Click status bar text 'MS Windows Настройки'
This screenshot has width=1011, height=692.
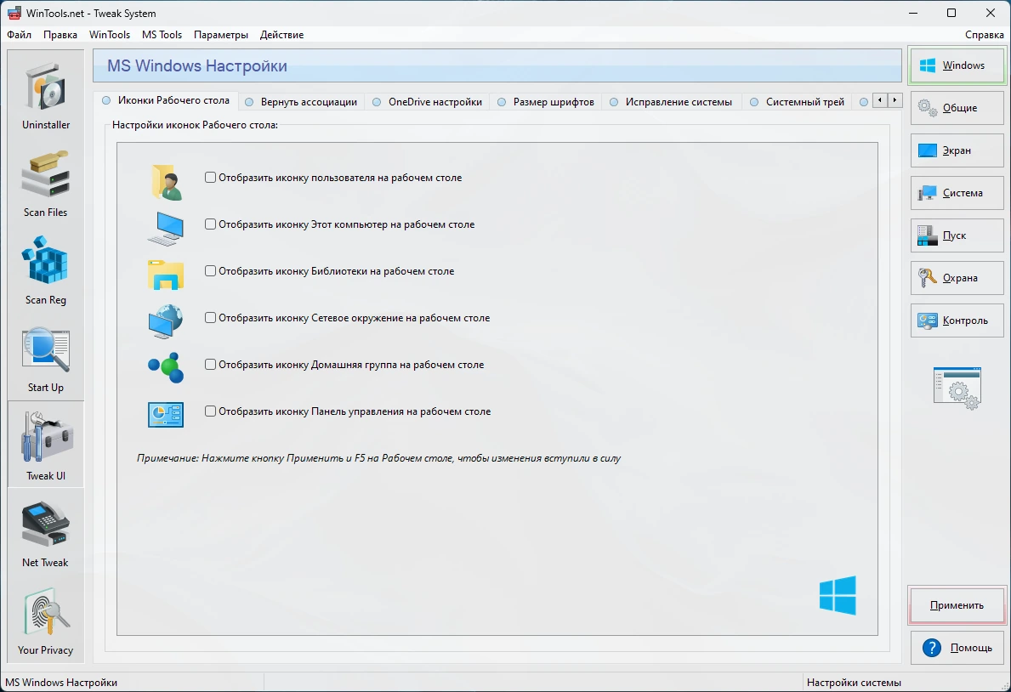tap(61, 683)
